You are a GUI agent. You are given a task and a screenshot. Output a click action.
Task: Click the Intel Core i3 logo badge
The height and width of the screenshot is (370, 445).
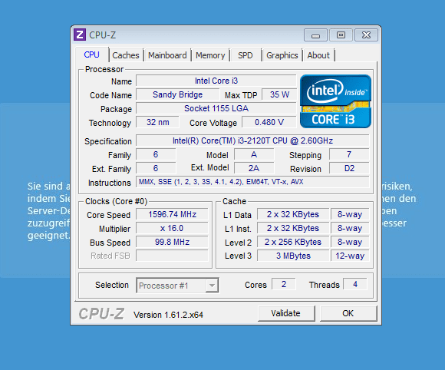click(x=335, y=101)
